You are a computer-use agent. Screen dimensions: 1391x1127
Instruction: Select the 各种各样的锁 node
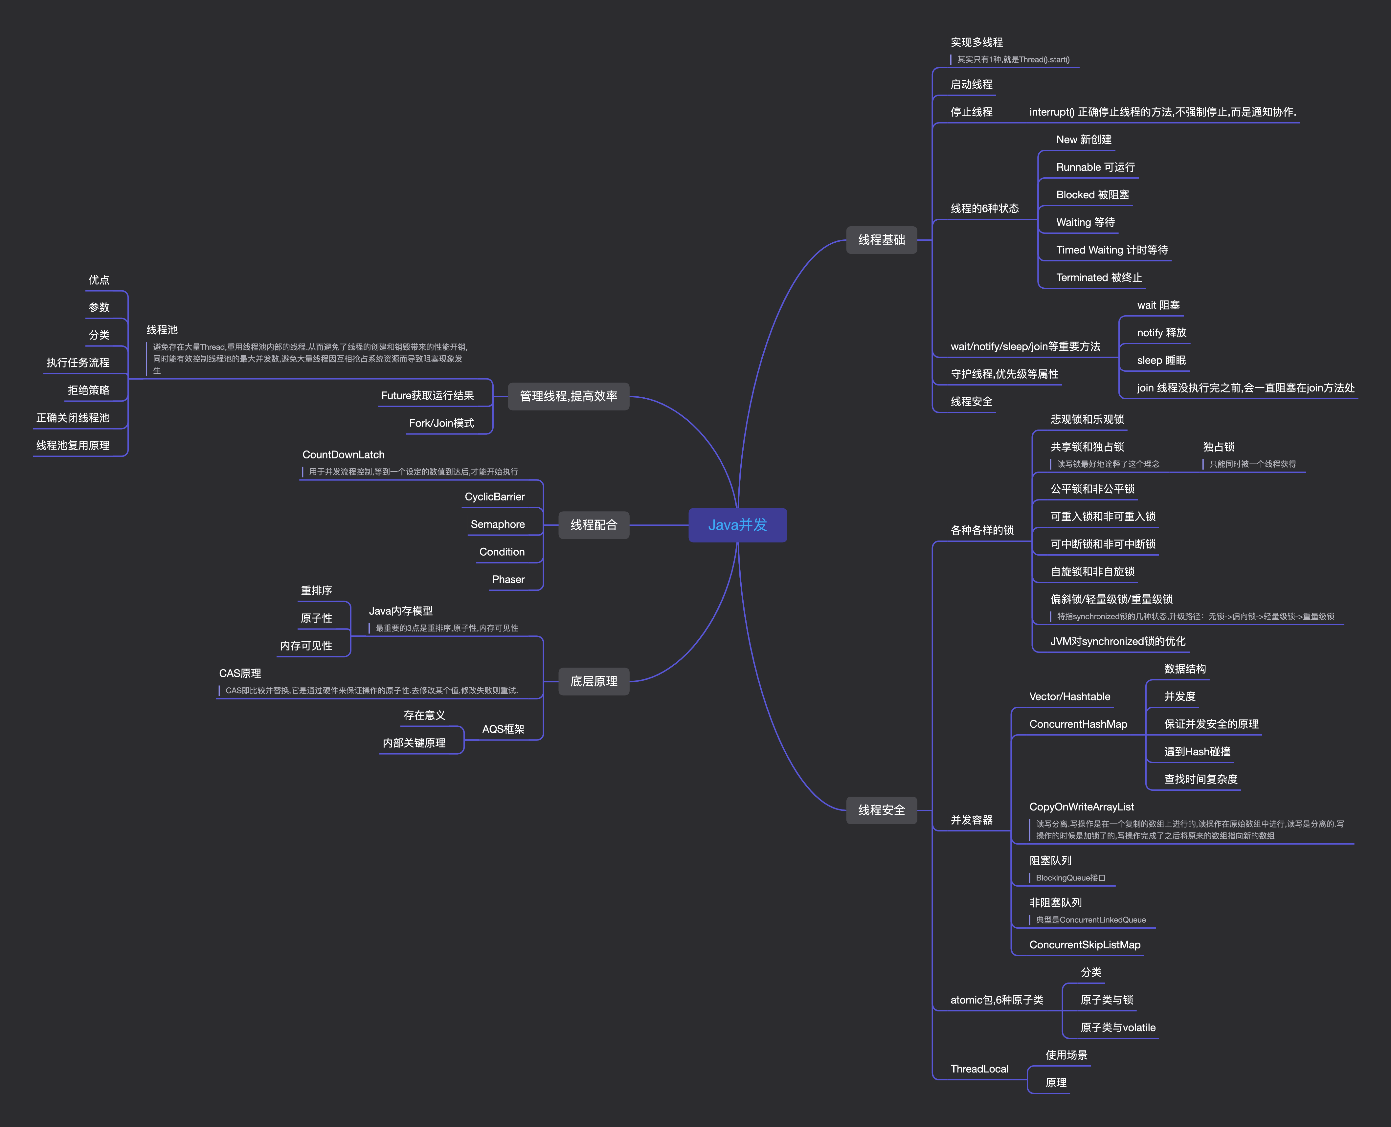981,530
